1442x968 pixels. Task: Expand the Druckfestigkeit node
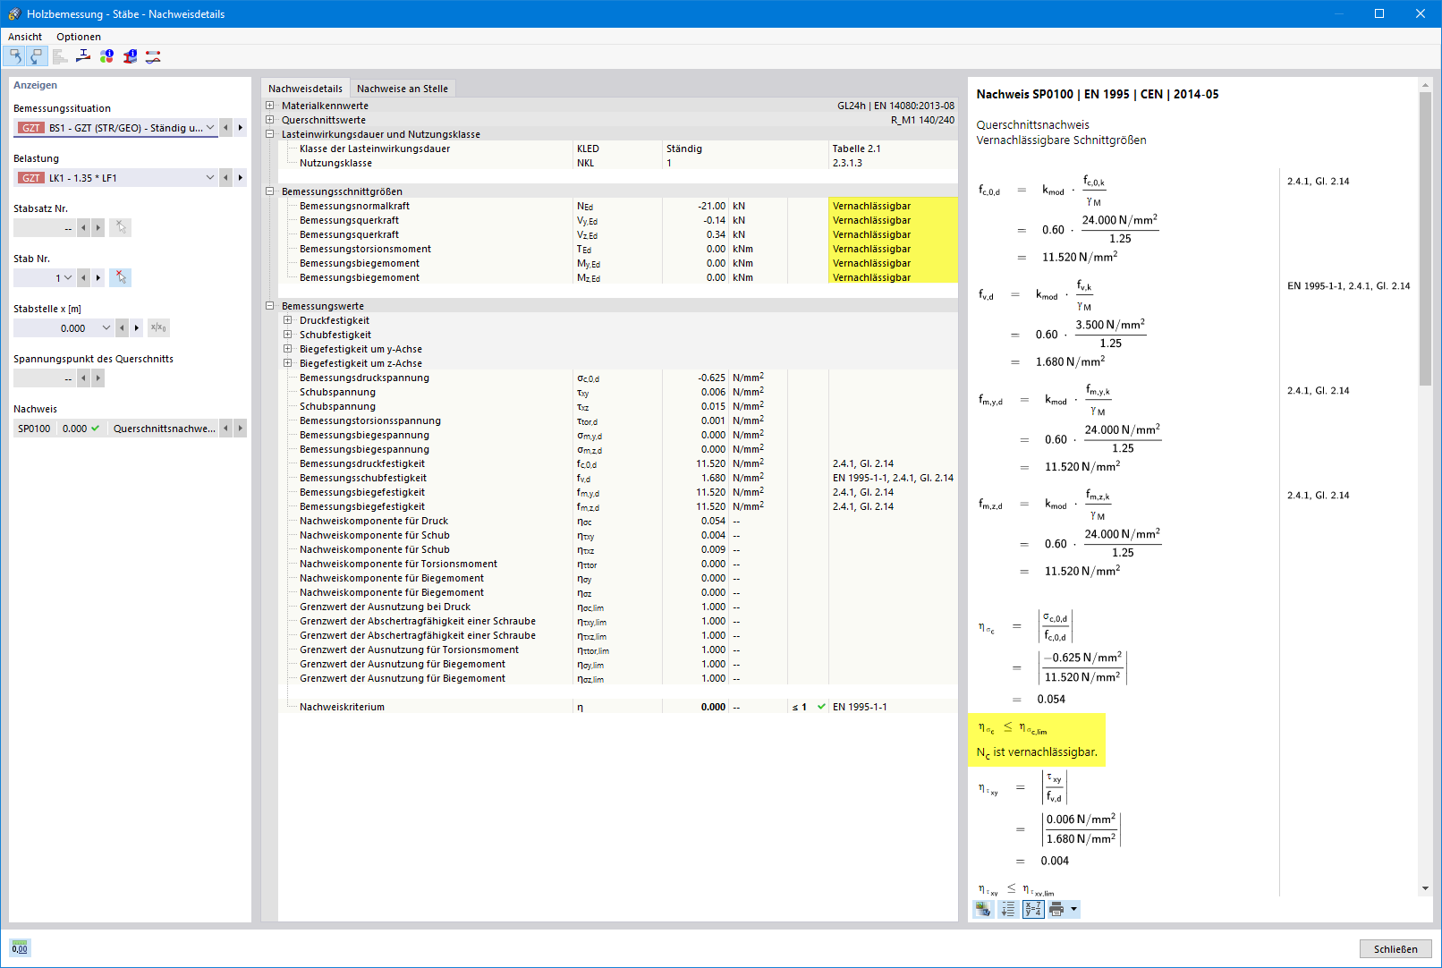click(x=288, y=320)
